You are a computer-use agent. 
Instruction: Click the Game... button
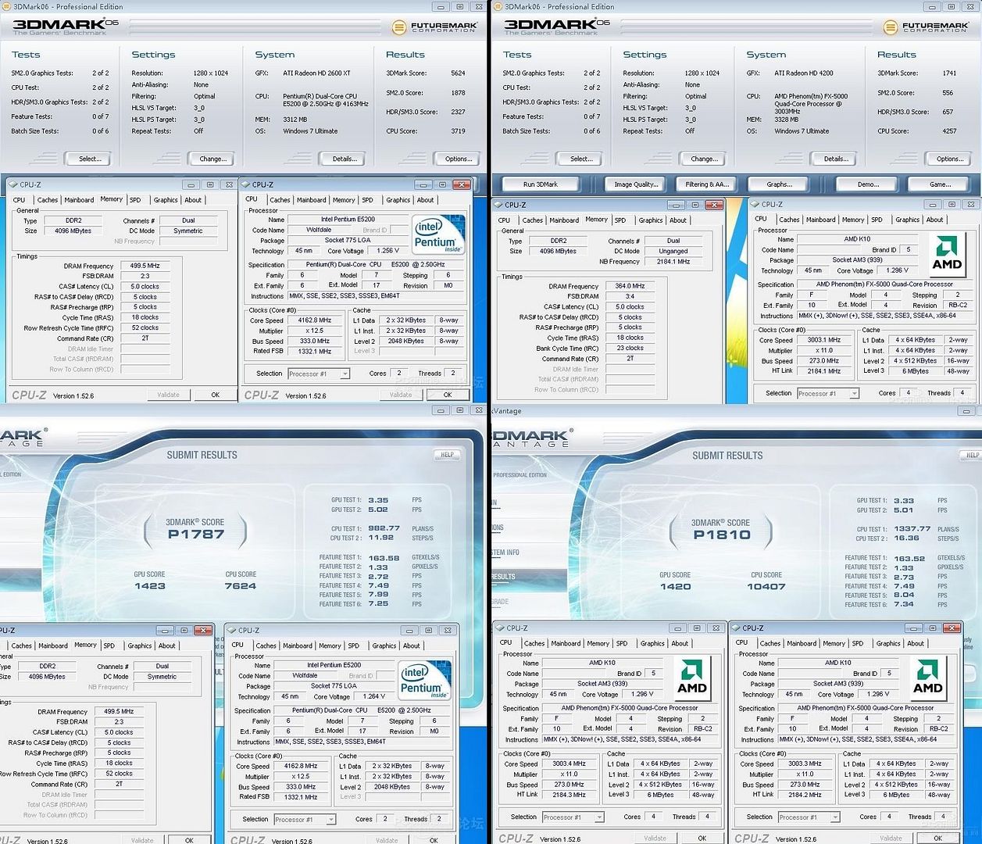[941, 184]
